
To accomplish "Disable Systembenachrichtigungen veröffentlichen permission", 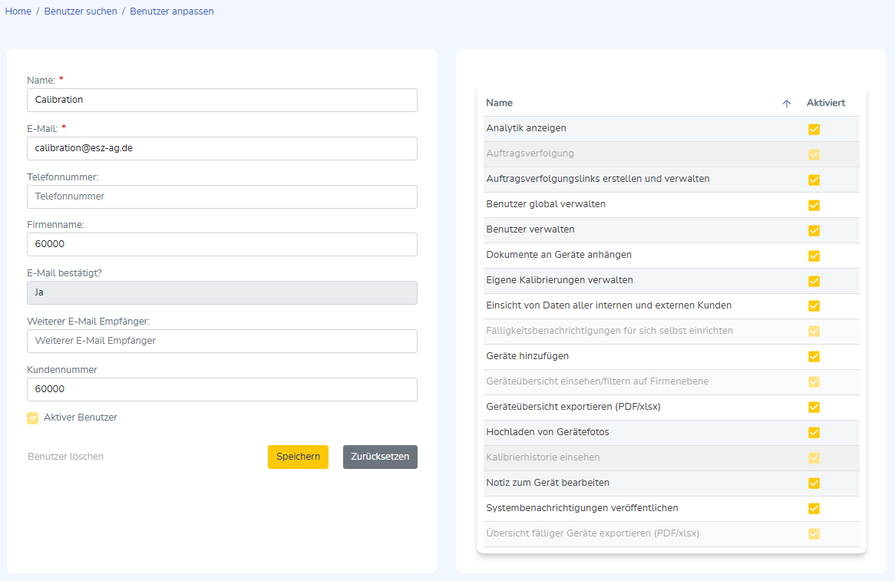I will pos(814,509).
